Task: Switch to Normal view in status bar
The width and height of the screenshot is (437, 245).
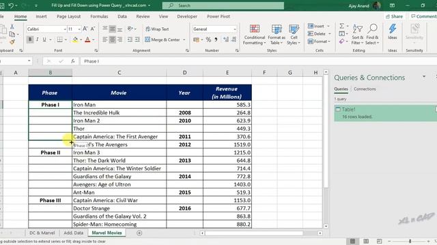Action: pos(352,241)
